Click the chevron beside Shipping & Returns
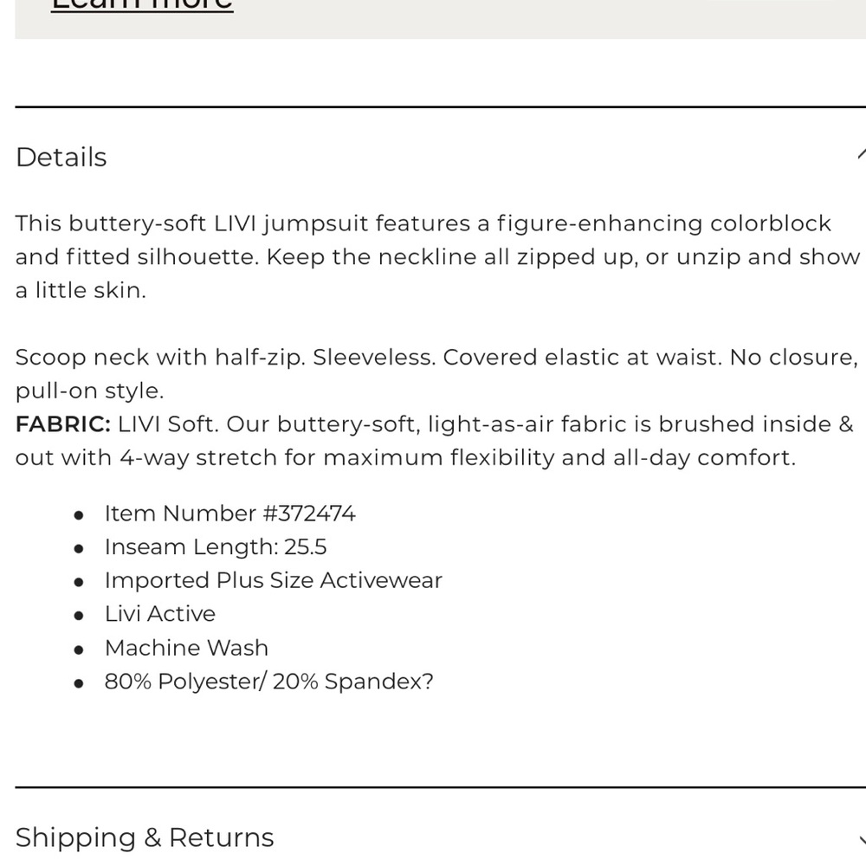 863,841
